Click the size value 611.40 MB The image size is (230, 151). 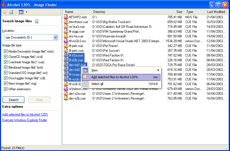[175, 93]
